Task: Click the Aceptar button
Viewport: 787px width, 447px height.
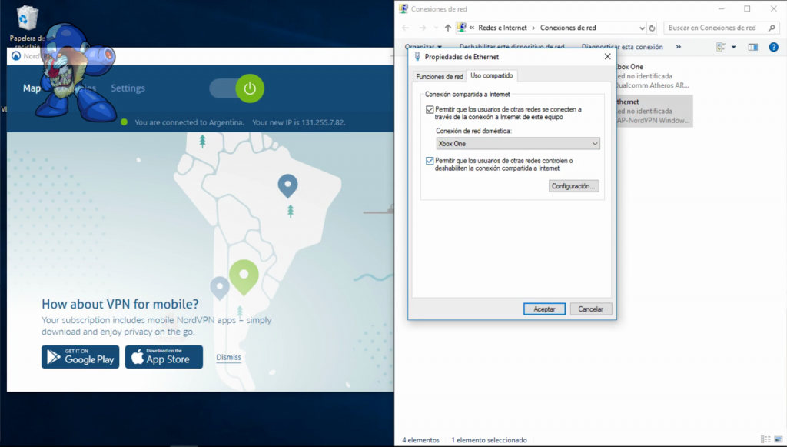Action: pos(544,309)
